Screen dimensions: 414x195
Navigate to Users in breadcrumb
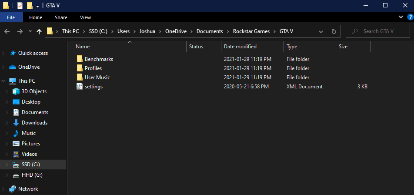point(124,31)
